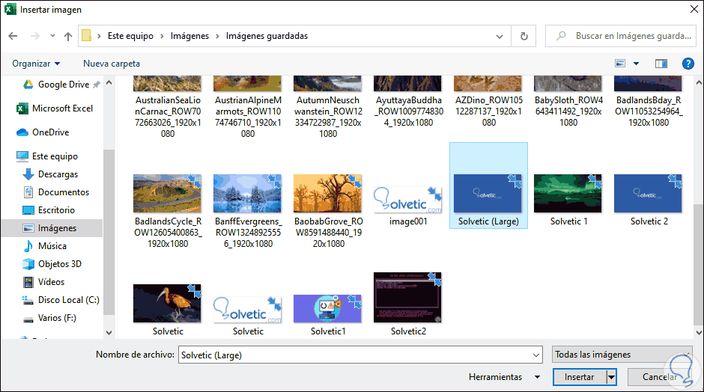Select BabySloth_ROW file name
Screen dimensions: 704x392
click(x=568, y=111)
